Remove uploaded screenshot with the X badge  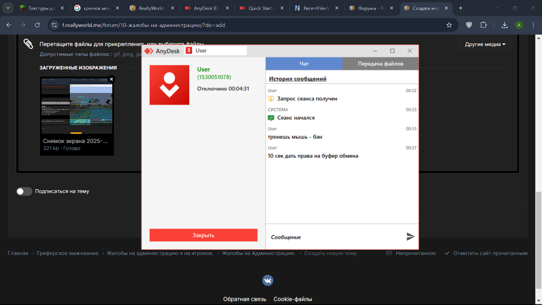click(111, 80)
